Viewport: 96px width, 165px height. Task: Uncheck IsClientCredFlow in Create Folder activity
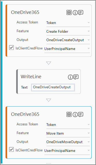[x=11, y=48]
